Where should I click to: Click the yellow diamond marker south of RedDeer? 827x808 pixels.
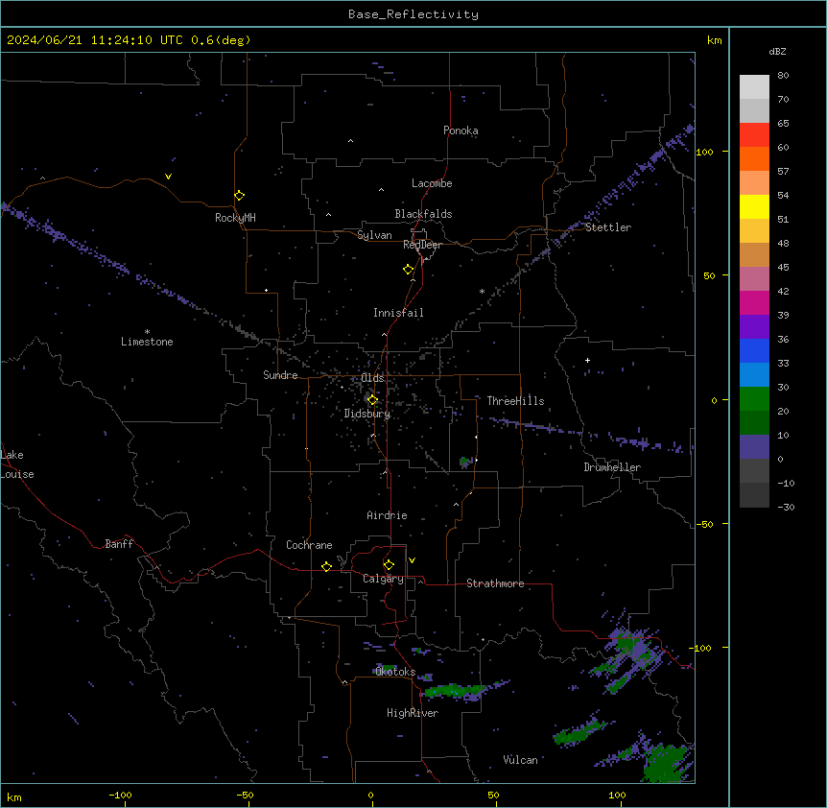[409, 270]
